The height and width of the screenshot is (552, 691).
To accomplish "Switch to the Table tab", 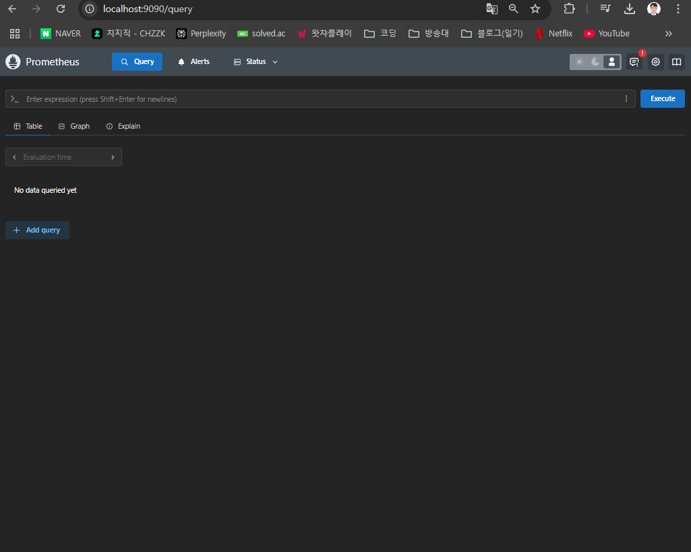I will click(x=28, y=127).
